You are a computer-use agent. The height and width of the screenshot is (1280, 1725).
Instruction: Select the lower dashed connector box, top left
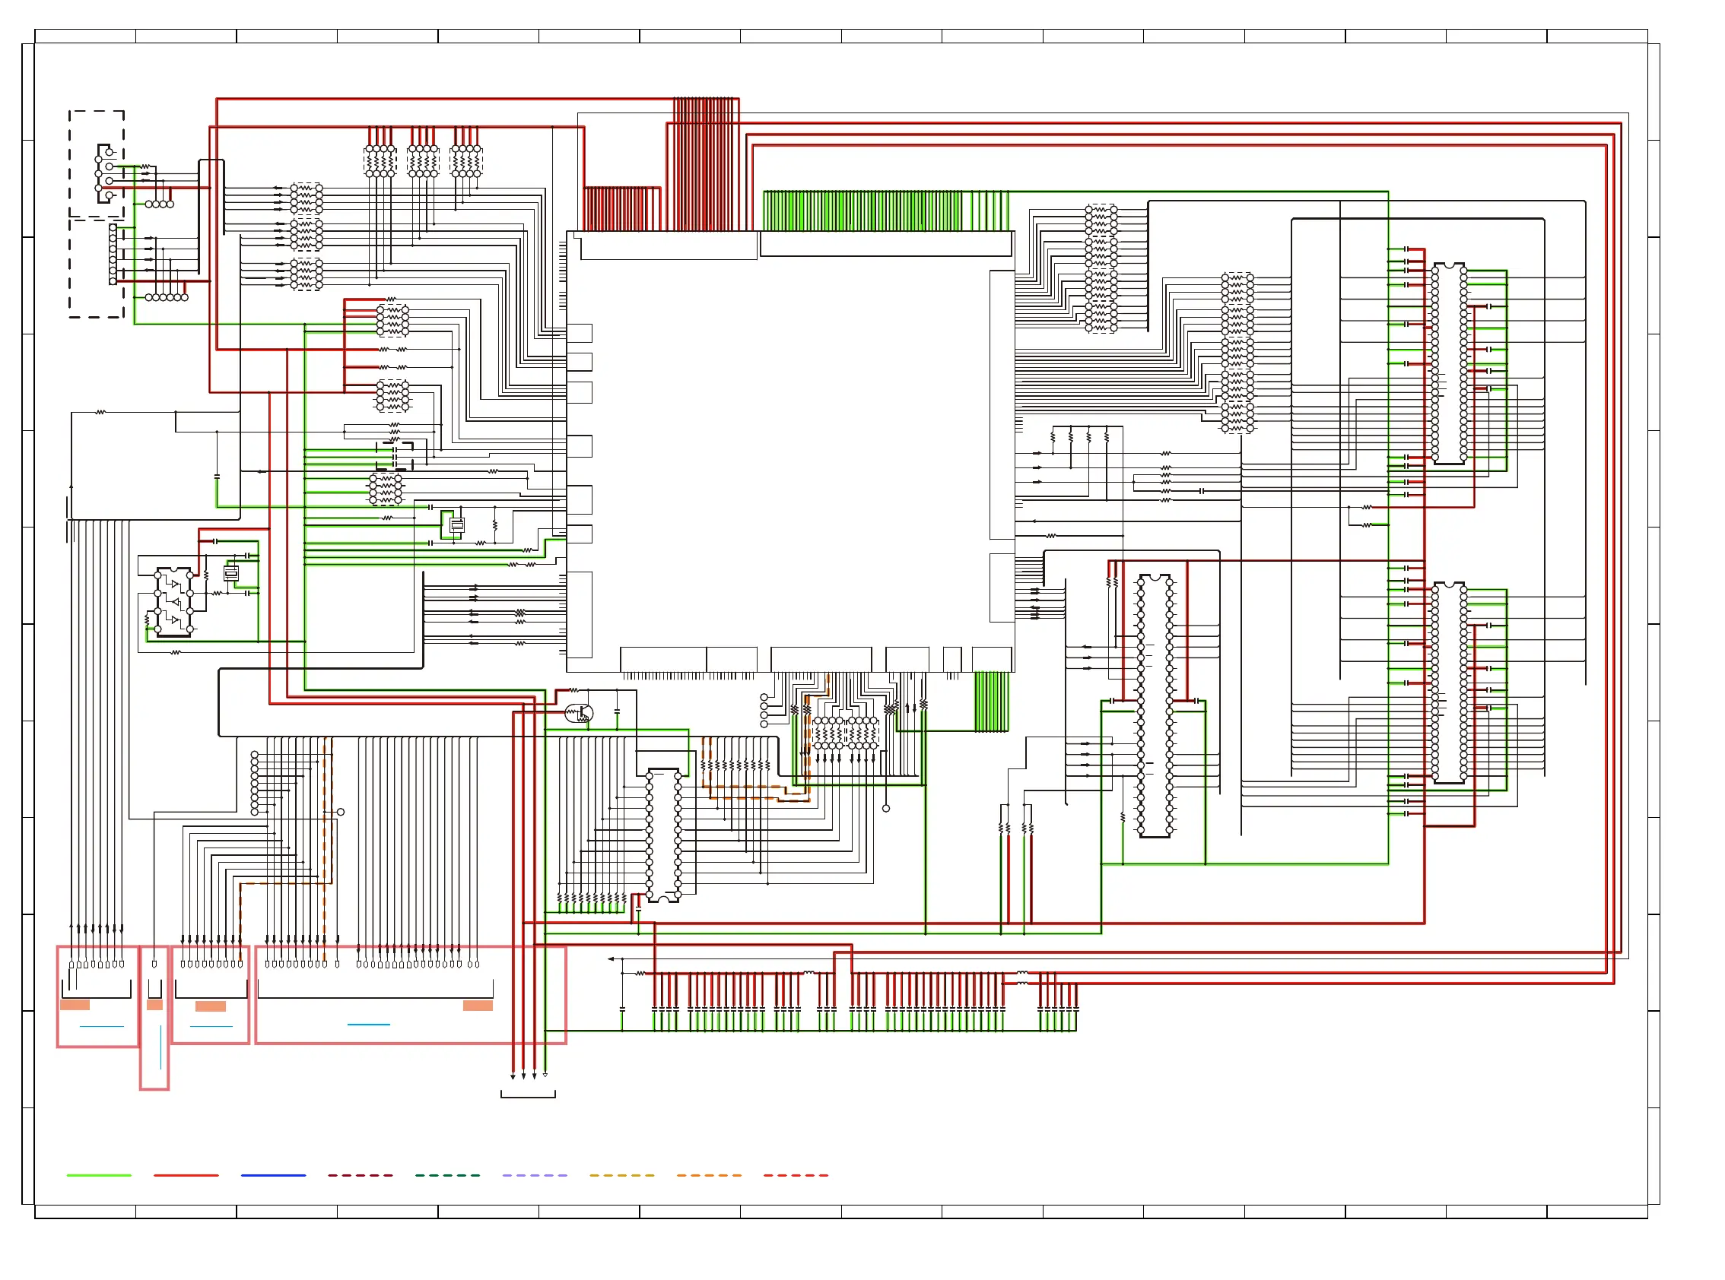[96, 269]
